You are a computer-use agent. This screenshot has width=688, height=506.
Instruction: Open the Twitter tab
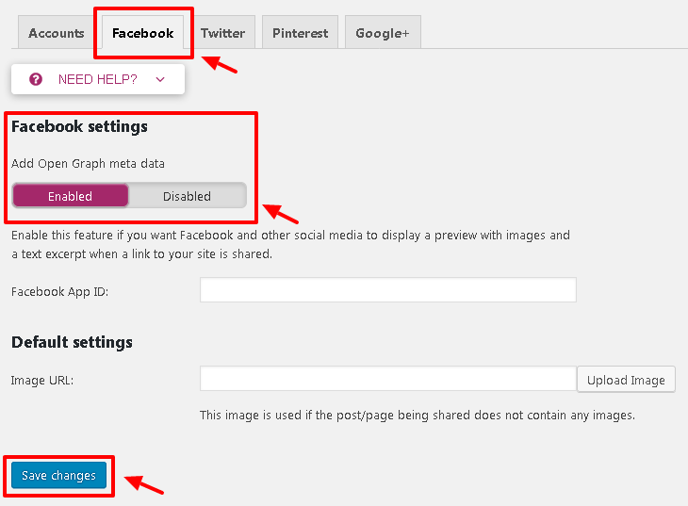(223, 33)
